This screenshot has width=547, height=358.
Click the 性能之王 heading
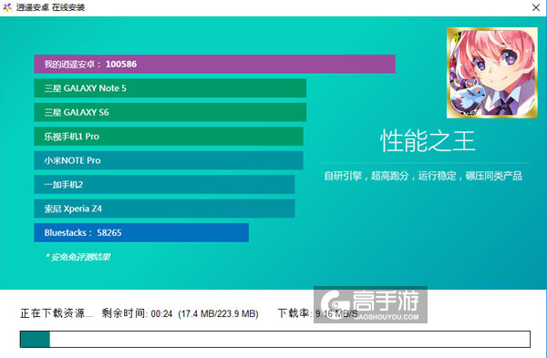point(428,141)
